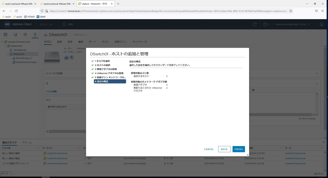The image size is (328, 178).
Task: Collapse the 注 panel with its chevron
Action: [x=317, y=84]
